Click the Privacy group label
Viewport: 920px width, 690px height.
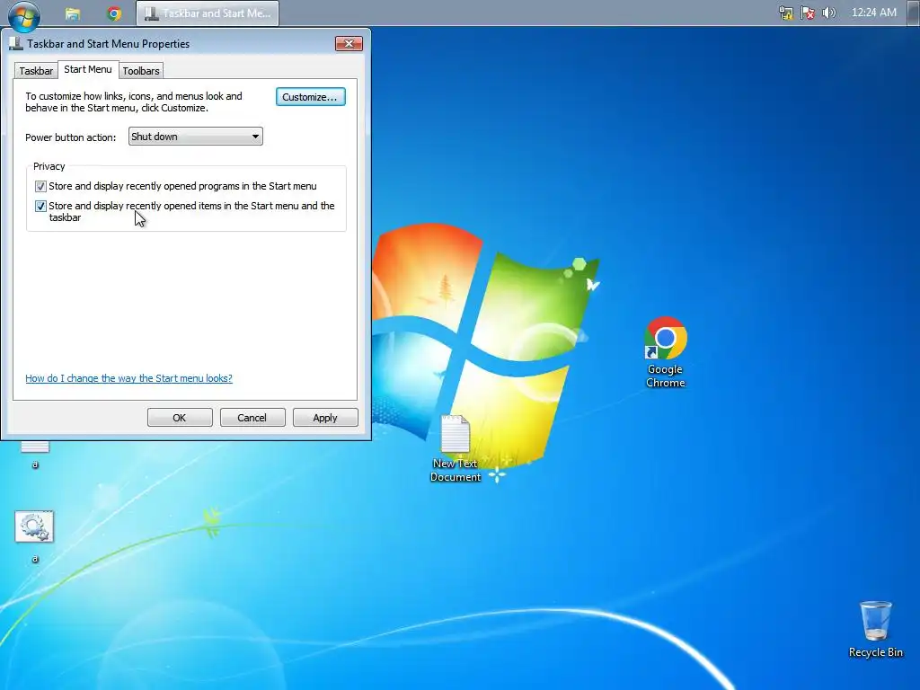(x=49, y=166)
